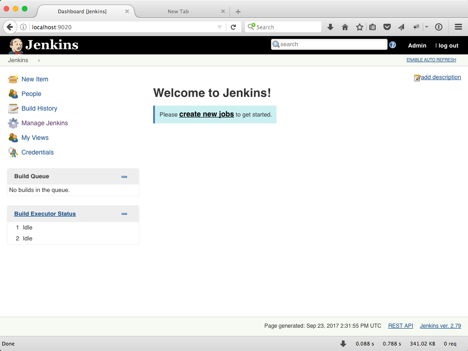Viewport: 468px width, 351px height.
Task: Open the REST API link in the footer
Action: click(x=400, y=325)
